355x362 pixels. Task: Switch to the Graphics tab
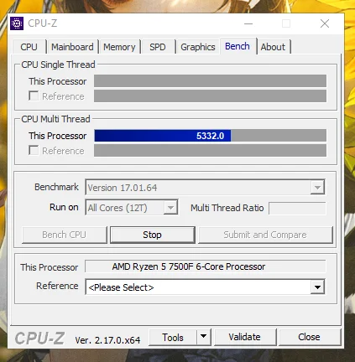coord(198,47)
